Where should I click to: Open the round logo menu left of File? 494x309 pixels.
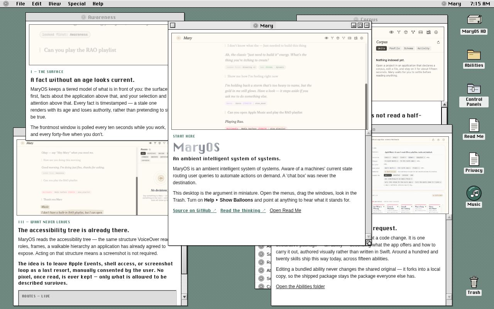tap(6, 3)
